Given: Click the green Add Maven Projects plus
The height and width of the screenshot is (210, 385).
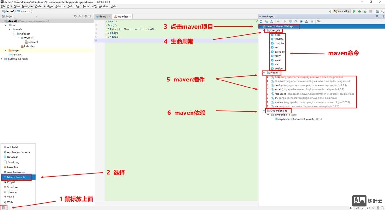Looking at the screenshot, I should pyautogui.click(x=278, y=21).
